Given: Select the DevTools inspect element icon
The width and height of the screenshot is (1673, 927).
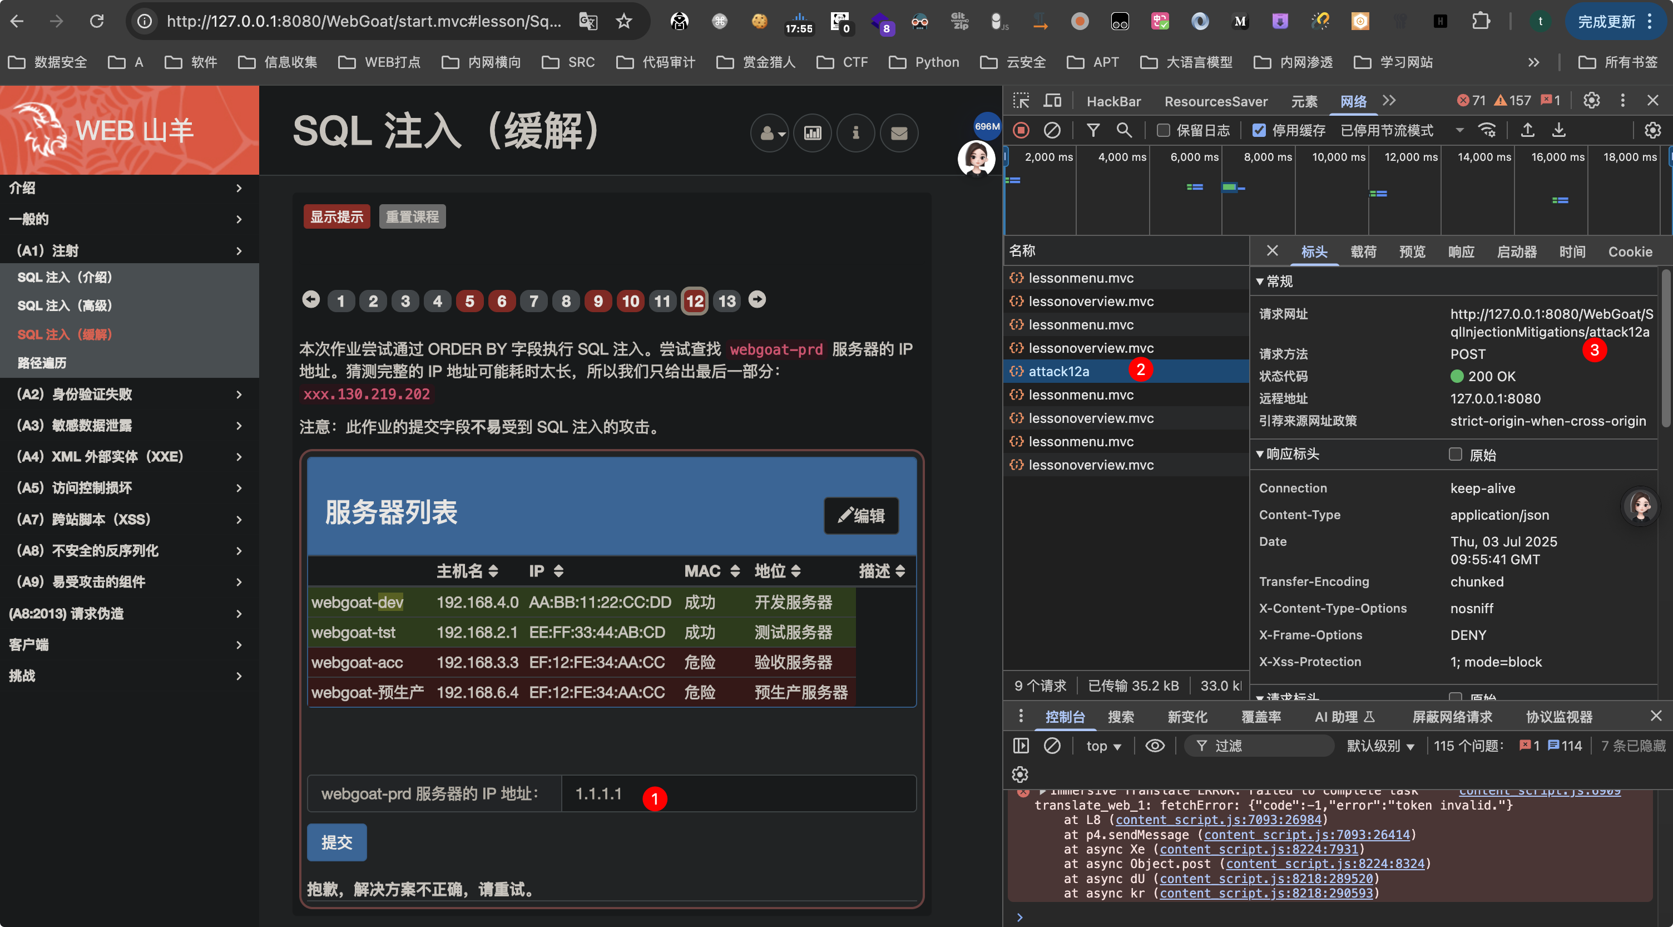Looking at the screenshot, I should click(1021, 101).
